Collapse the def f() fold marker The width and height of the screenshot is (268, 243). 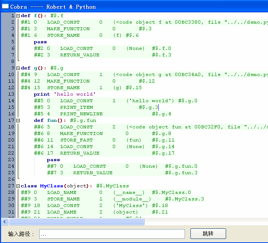point(18,16)
